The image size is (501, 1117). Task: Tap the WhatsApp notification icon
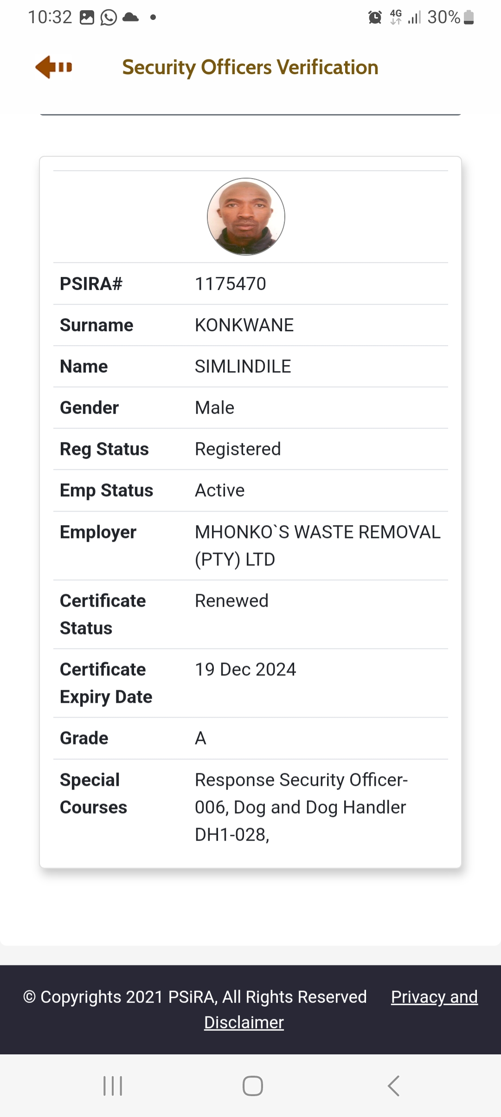109,18
